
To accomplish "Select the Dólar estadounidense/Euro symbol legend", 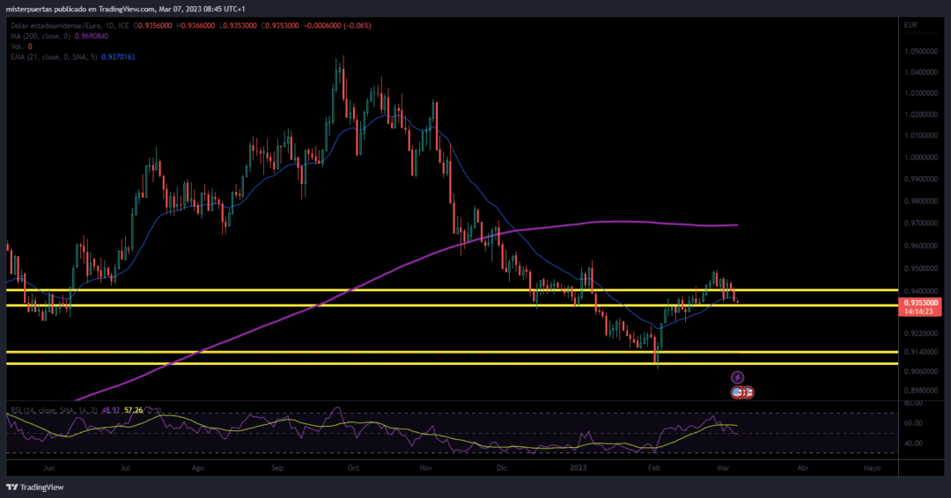I will pyautogui.click(x=70, y=26).
